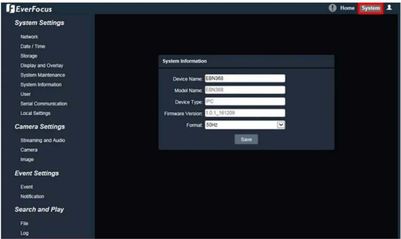Open Streaming and Audio settings
This screenshot has width=401, height=239.
point(43,140)
